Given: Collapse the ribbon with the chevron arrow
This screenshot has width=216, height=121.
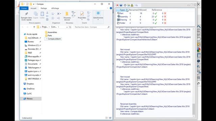Looking at the screenshot, I should coord(108,8).
